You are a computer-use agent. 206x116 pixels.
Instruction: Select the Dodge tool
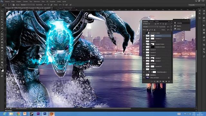(2, 48)
